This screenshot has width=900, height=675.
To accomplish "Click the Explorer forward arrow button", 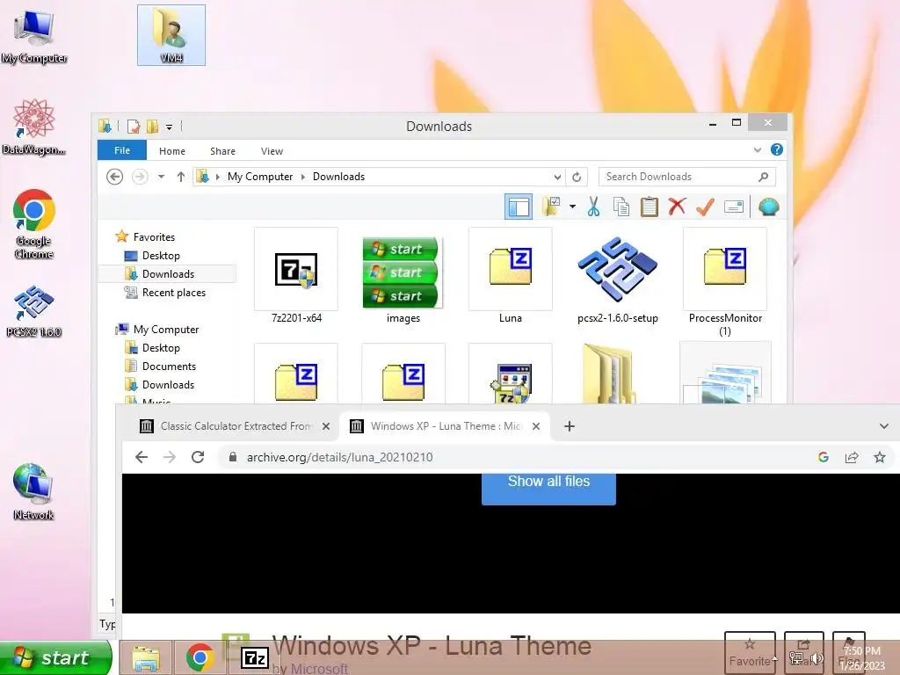I will coord(140,177).
